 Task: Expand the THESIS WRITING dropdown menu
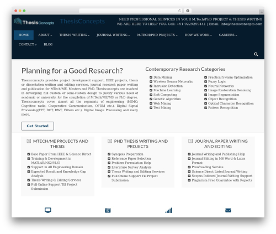pos(75,35)
